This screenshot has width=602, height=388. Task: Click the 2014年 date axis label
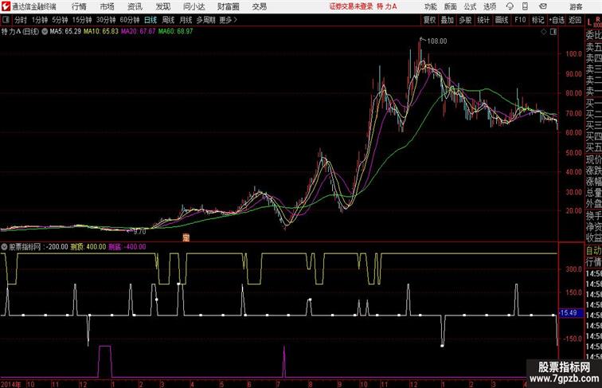(11, 384)
